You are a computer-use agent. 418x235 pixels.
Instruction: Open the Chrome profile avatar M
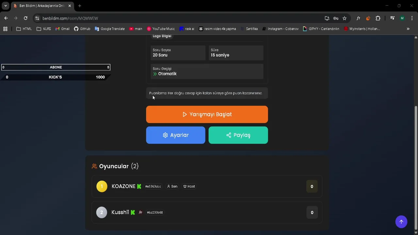coord(402,18)
